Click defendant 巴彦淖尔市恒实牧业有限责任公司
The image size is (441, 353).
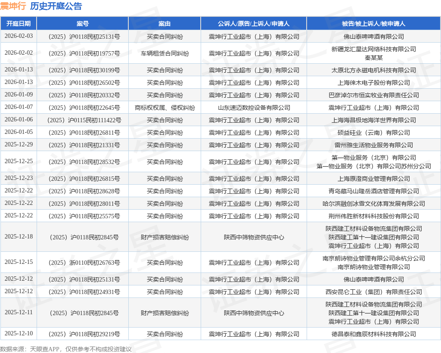(374, 95)
